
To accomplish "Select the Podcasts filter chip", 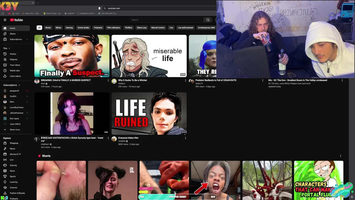I will 98,28.
